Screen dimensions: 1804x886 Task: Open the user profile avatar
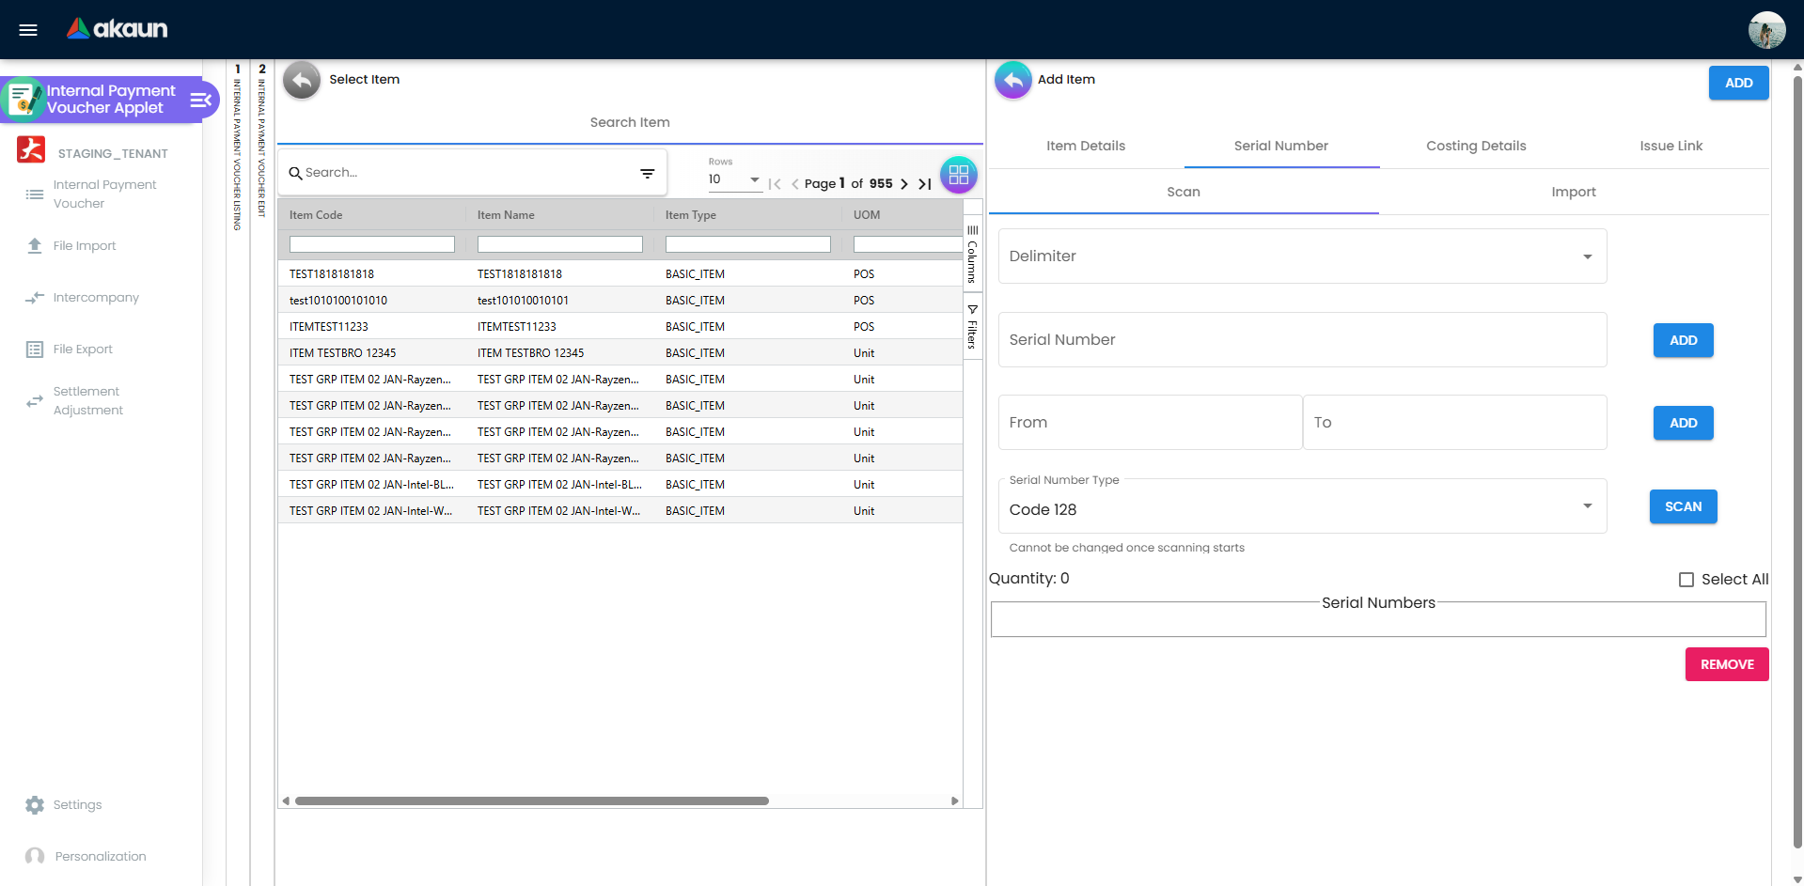1765,29
